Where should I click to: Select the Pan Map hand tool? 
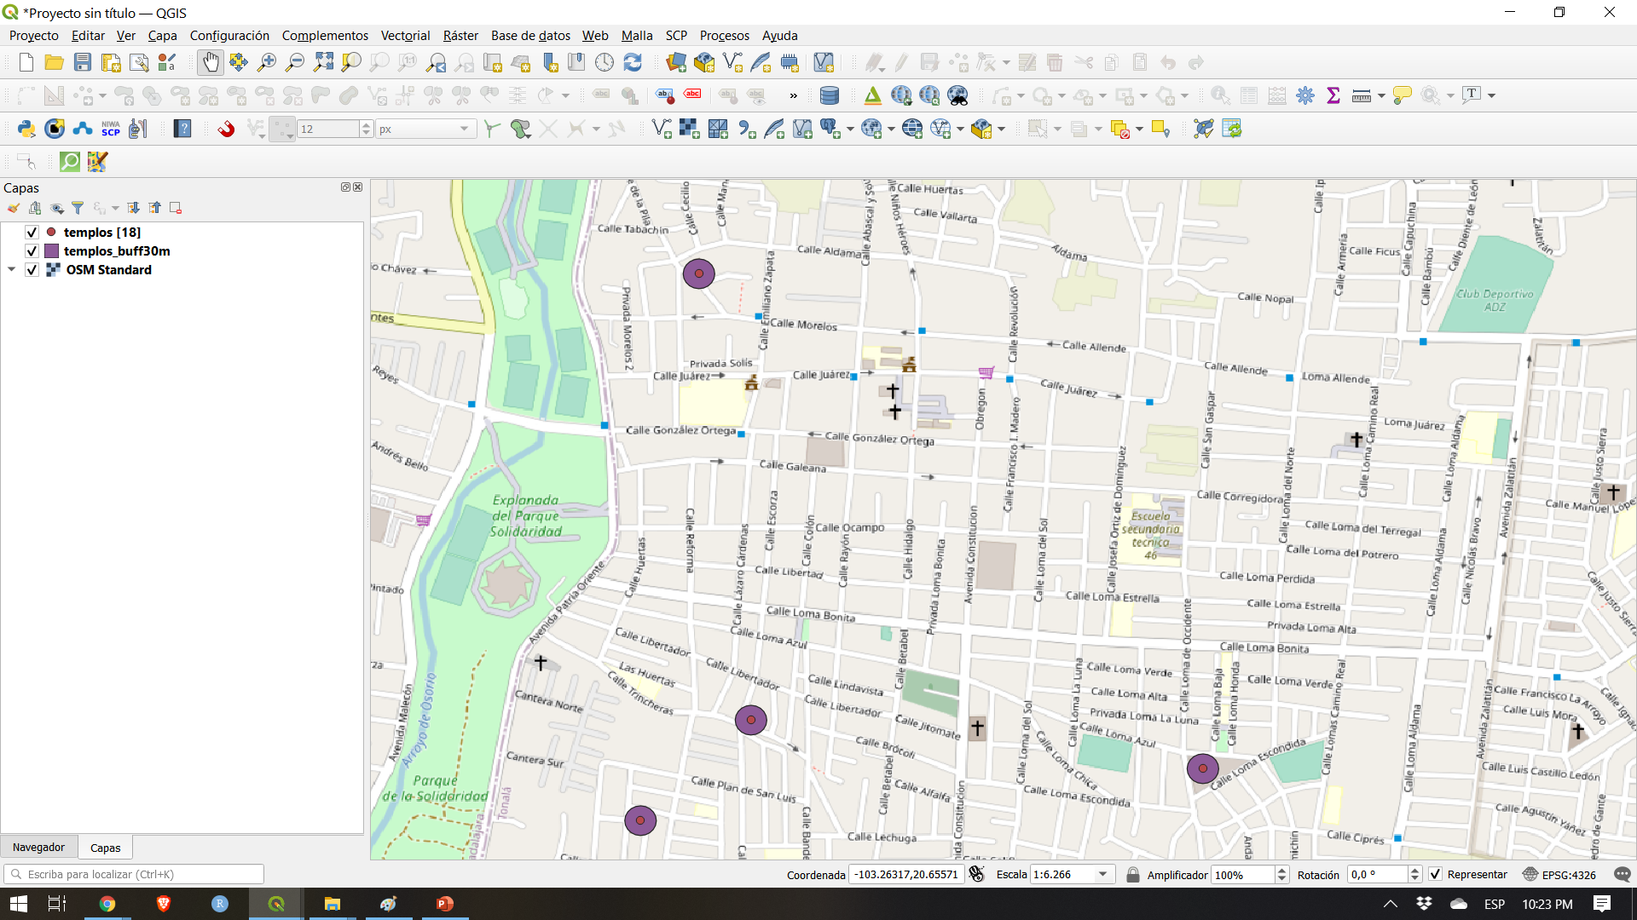point(210,62)
